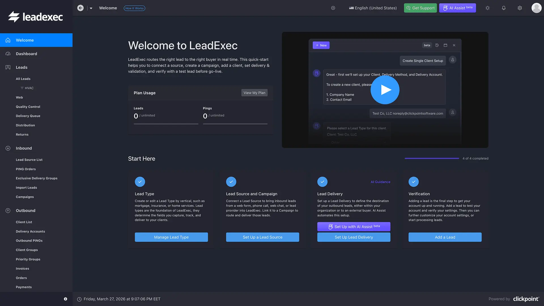This screenshot has width=544, height=306.
Task: Open Campaigns
Action: pyautogui.click(x=25, y=197)
